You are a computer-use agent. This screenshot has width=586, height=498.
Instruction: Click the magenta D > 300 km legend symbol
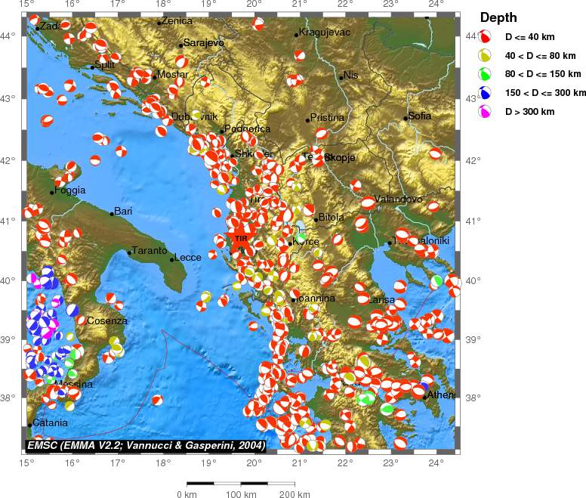486,112
